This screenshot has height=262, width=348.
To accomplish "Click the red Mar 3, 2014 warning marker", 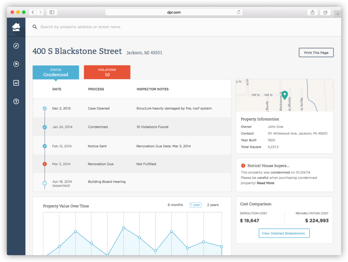I will pyautogui.click(x=45, y=164).
